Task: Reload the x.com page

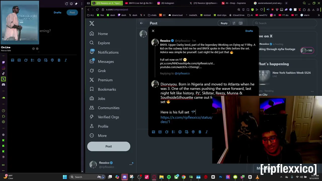Action: [x=97, y=10]
